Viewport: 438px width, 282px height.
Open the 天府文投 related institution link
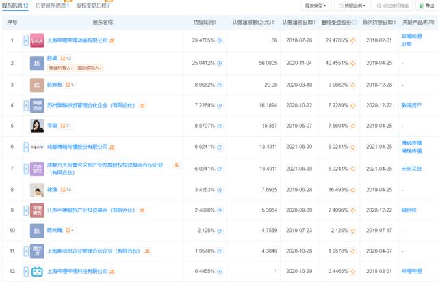[x=411, y=169]
